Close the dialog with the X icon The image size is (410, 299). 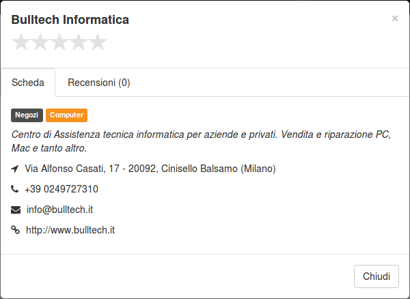click(395, 18)
